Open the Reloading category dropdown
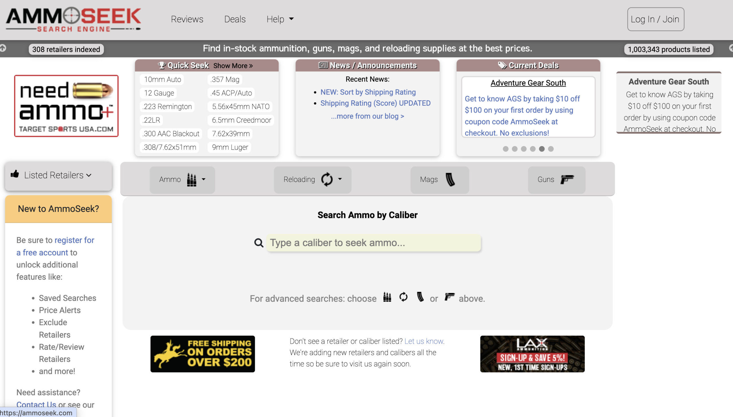 (x=312, y=180)
